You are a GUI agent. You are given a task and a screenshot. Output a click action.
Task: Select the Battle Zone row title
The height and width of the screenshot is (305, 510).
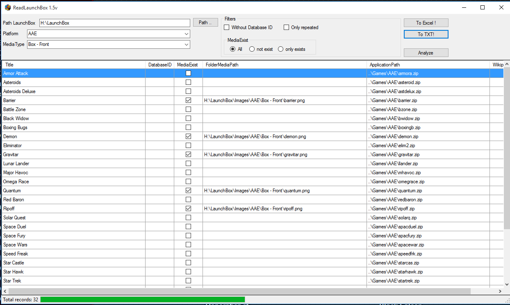(x=14, y=109)
